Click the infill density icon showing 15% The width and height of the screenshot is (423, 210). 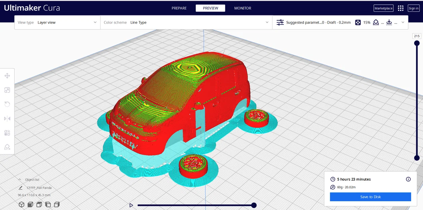point(358,22)
